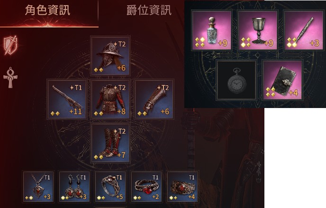326x208 pixels.
Task: Switch to the 角色資訊 tab
Action: 47,10
